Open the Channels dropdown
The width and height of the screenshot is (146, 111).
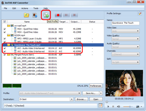(126, 54)
